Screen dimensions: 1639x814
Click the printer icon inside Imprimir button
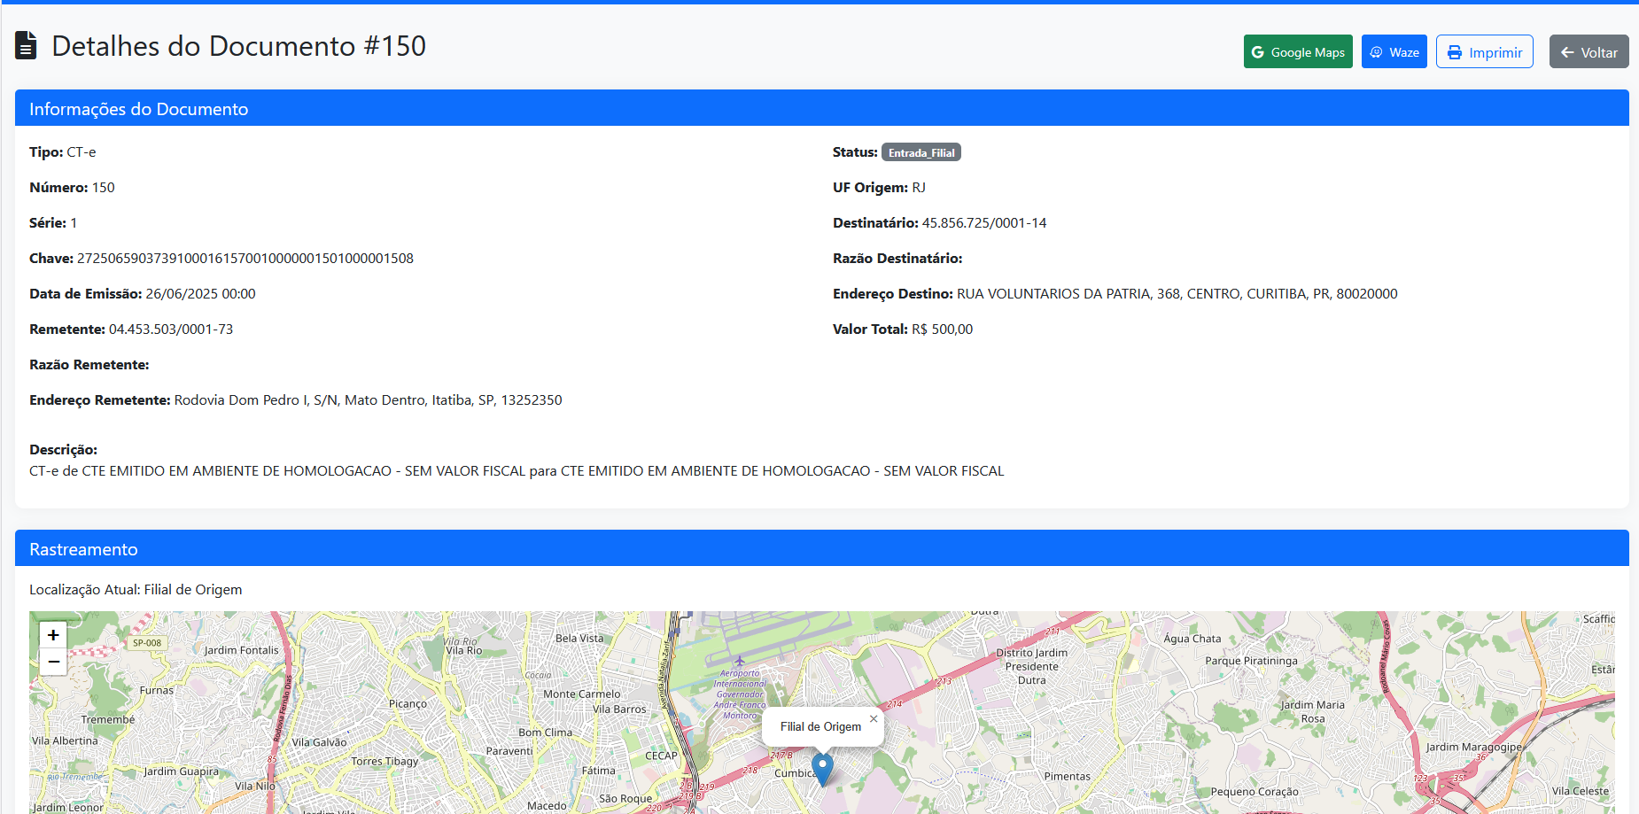click(1456, 51)
